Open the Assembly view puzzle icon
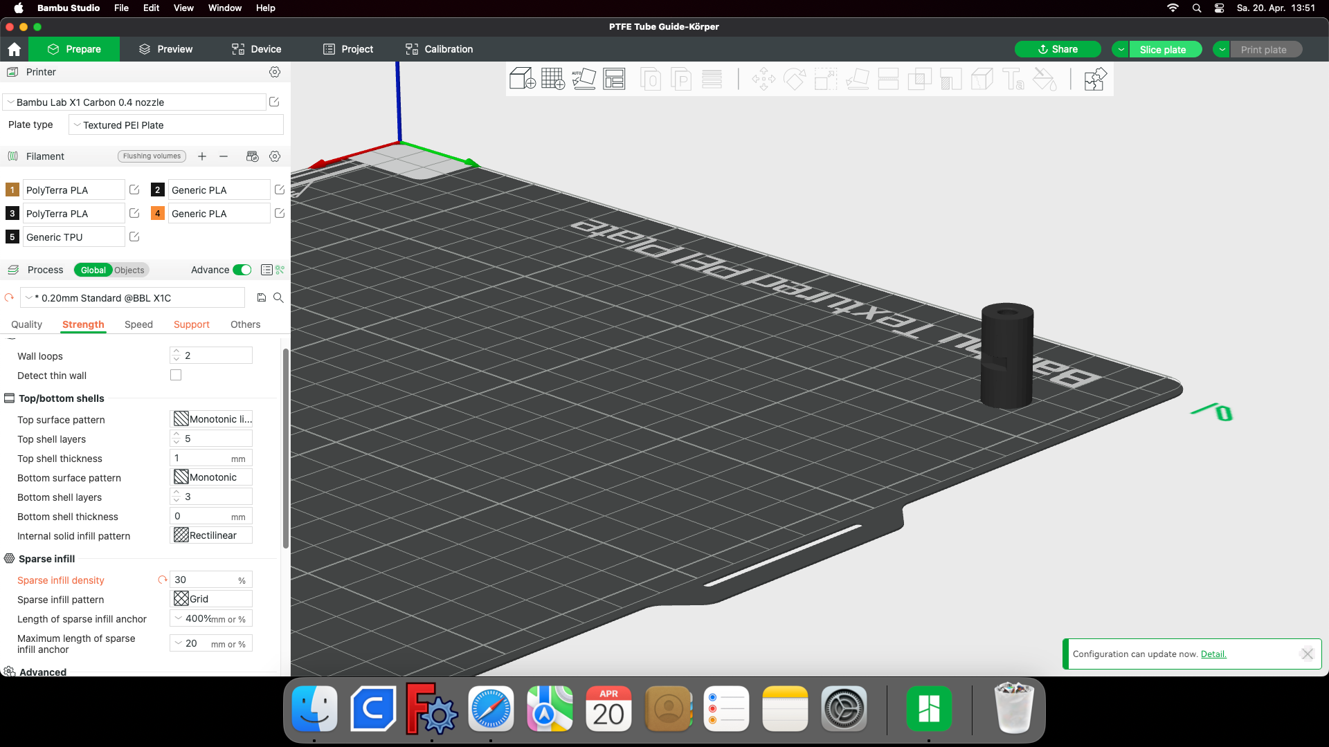 (x=1095, y=79)
